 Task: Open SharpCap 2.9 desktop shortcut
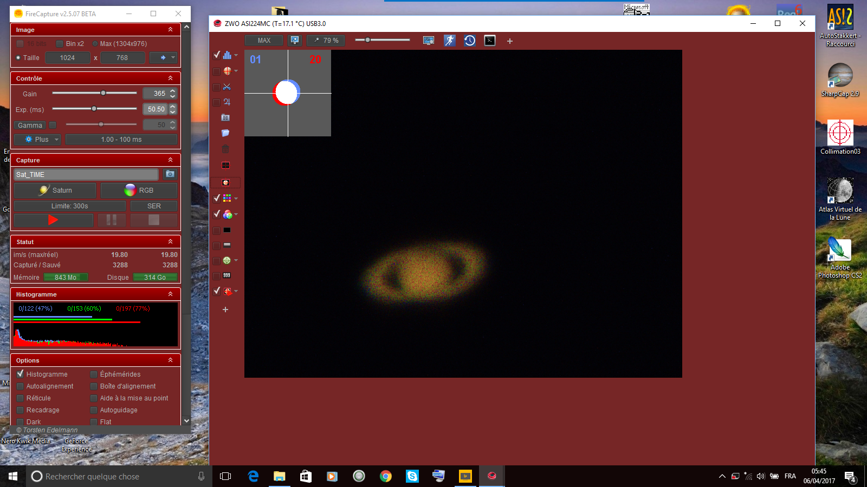tap(840, 80)
